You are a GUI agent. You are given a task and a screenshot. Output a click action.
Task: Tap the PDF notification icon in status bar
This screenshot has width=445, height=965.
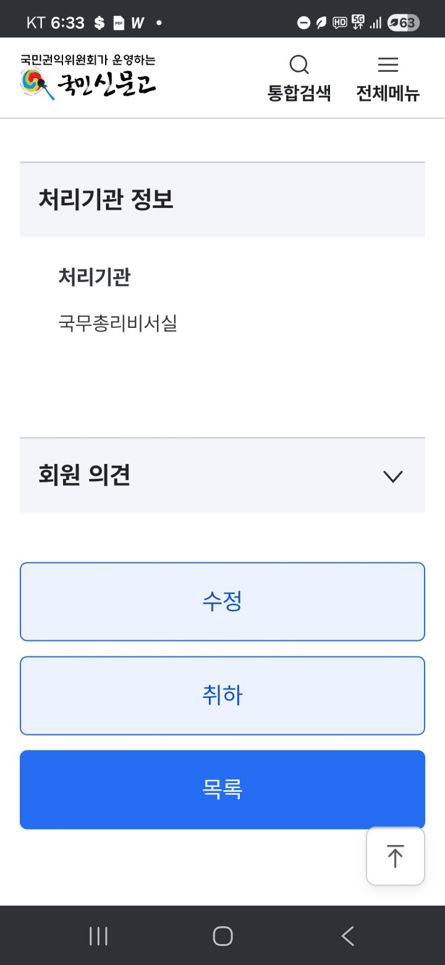[118, 24]
